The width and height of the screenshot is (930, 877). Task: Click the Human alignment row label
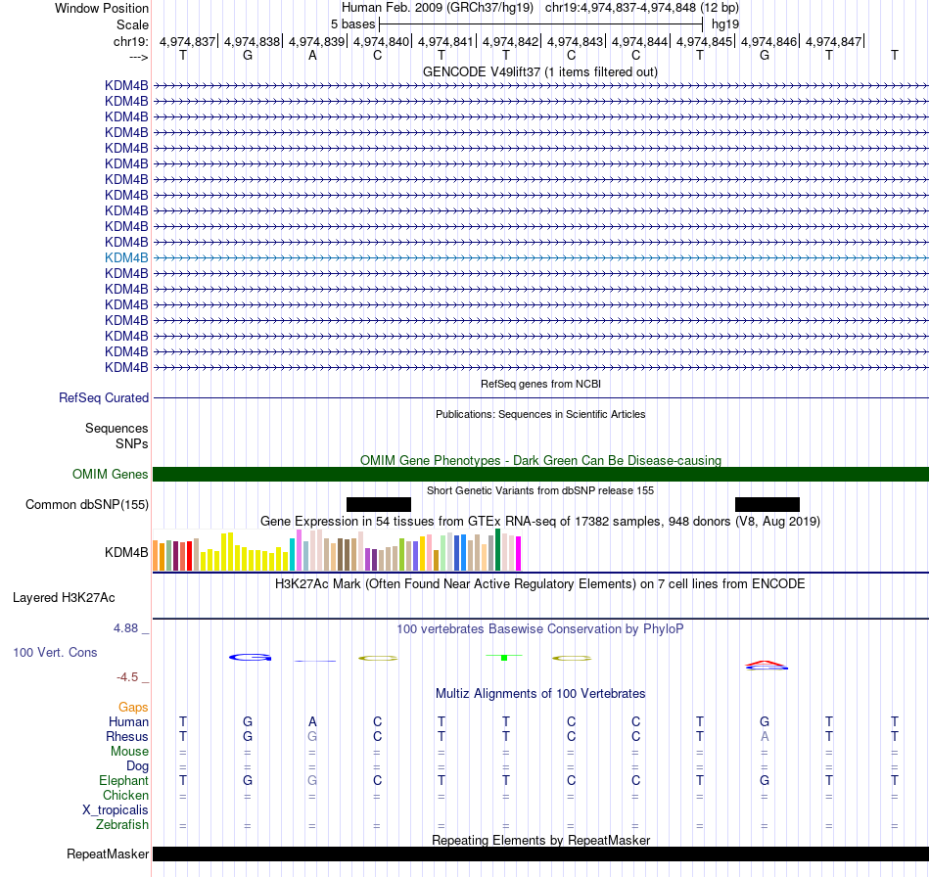[x=128, y=721]
